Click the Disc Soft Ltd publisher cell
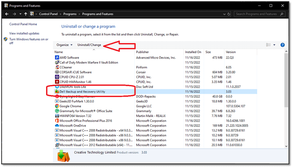 click(144, 87)
